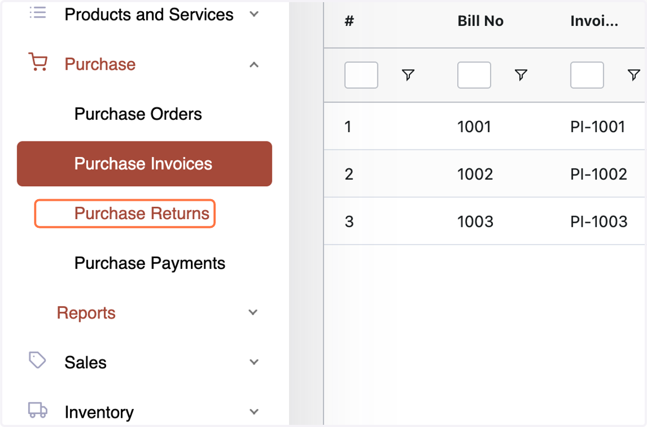Click row number 2 cell
Screen dimensions: 647x427
(x=349, y=174)
